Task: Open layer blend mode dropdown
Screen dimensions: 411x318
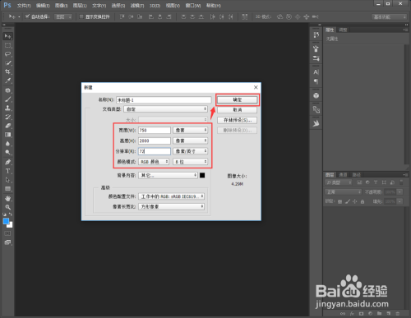Action: pos(343,191)
